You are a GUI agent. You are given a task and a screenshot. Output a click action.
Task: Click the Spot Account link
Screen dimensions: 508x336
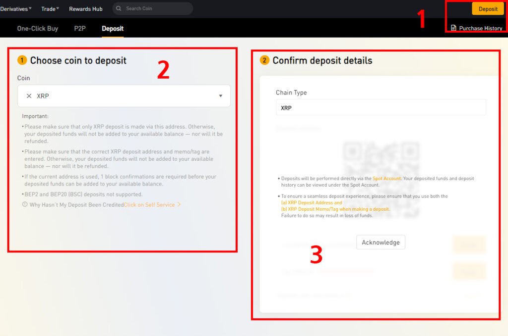click(x=386, y=178)
